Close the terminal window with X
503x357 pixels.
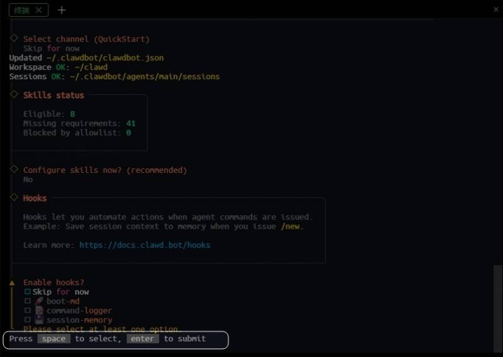click(496, 9)
